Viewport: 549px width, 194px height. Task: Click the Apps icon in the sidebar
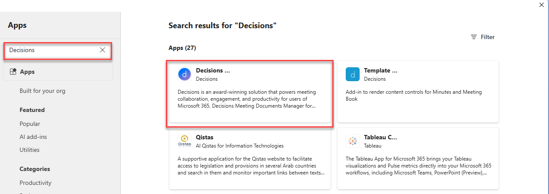click(13, 72)
